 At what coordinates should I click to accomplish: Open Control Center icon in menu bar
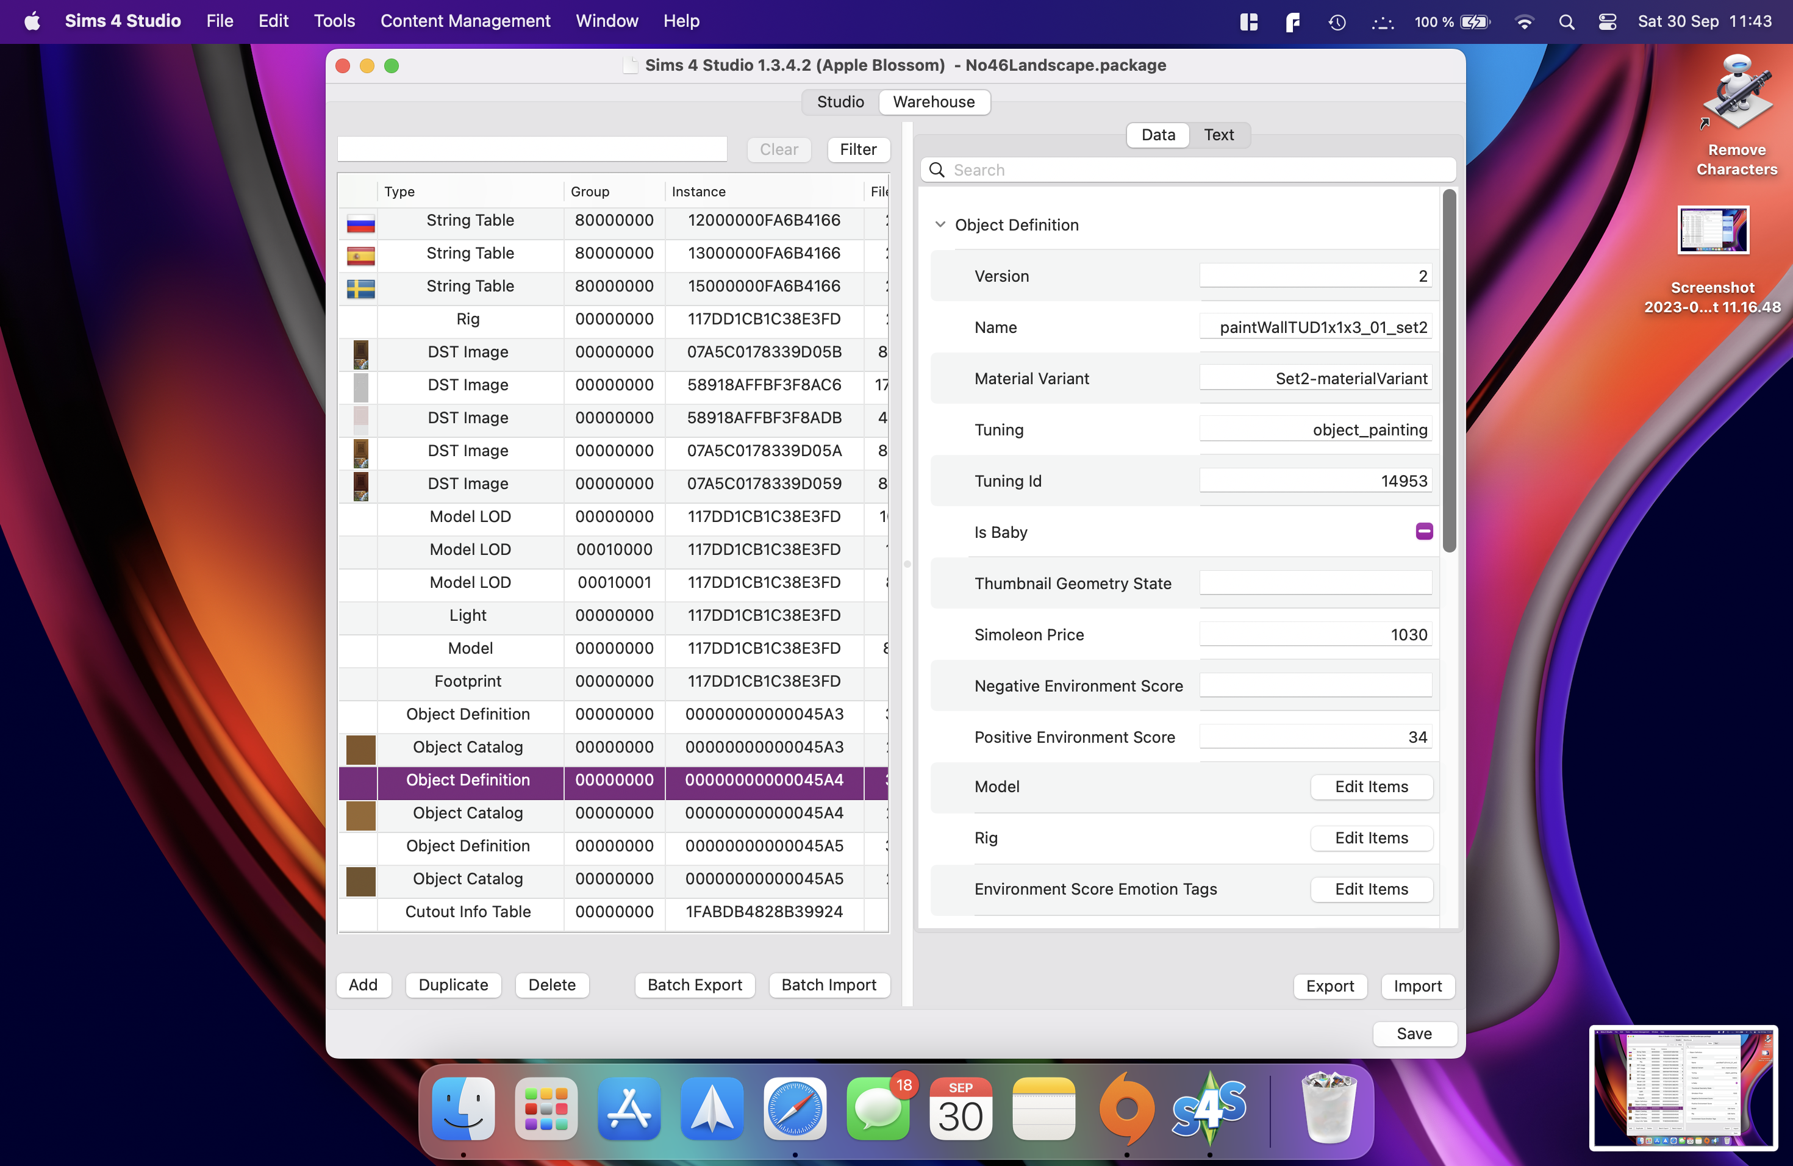tap(1607, 22)
